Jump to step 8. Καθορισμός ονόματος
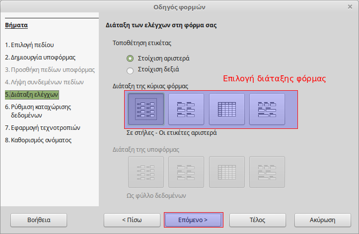The width and height of the screenshot is (359, 234). click(x=38, y=140)
